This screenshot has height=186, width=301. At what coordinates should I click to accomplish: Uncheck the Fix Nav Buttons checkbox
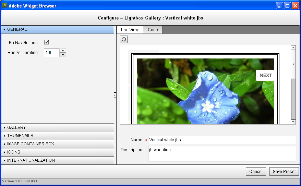47,42
